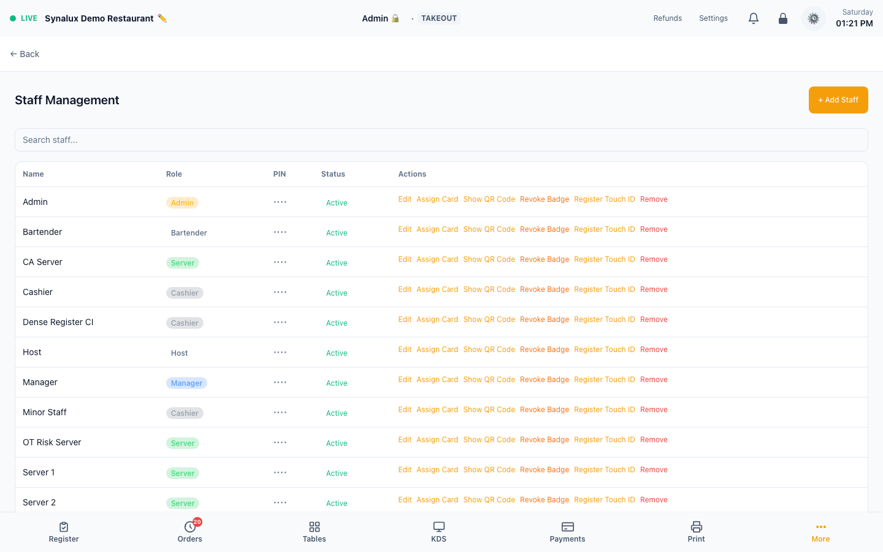
Task: Open Settings in the top bar
Action: pyautogui.click(x=713, y=18)
